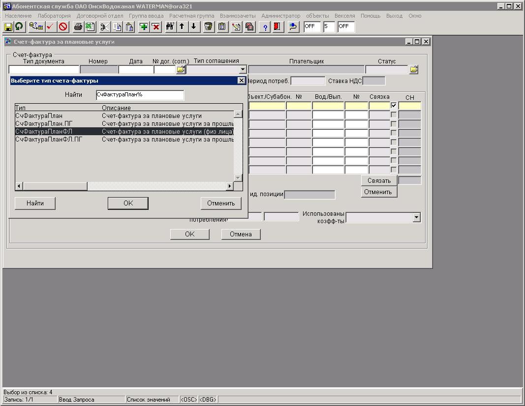Viewport: 525px width, 406px height.
Task: Click the Найти search text field
Action: coord(140,94)
